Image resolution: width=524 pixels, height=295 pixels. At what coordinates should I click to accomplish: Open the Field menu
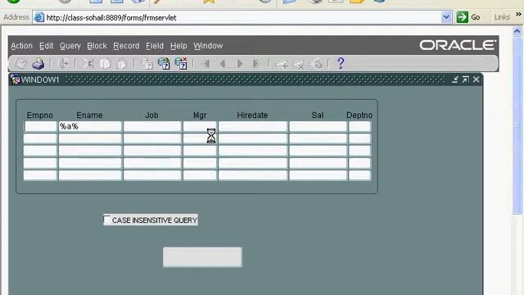click(155, 46)
